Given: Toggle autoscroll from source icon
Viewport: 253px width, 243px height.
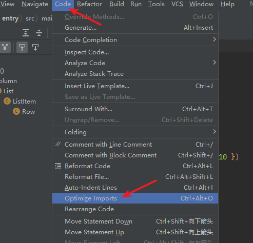Looking at the screenshot, I should click(35, 47).
